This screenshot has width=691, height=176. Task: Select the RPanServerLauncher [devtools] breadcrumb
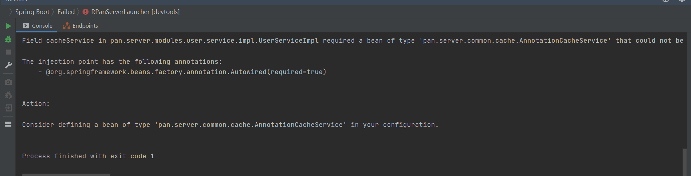[135, 12]
